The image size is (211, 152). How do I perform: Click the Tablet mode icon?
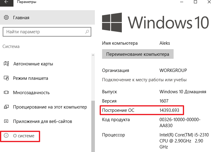click(x=6, y=78)
